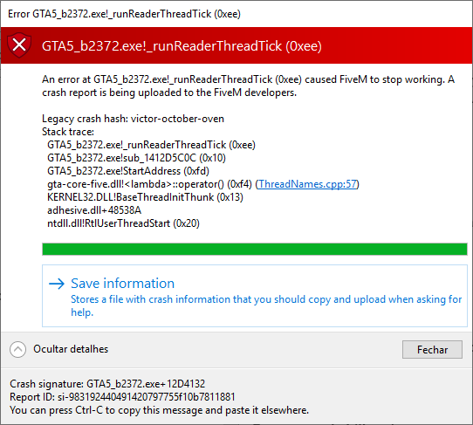Click the window title bar text
Image resolution: width=473 pixels, height=425 pixels.
coord(124,14)
